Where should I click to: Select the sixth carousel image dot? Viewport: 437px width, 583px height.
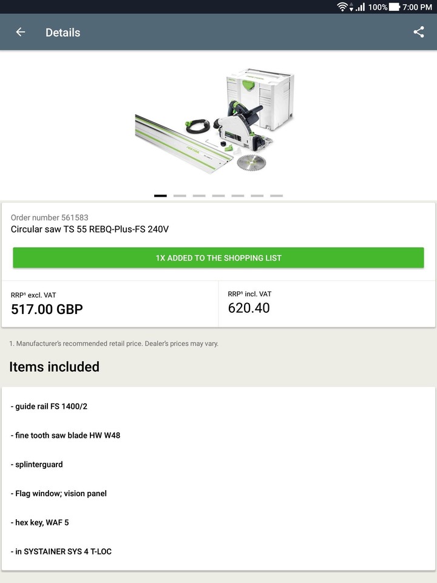[x=257, y=196]
